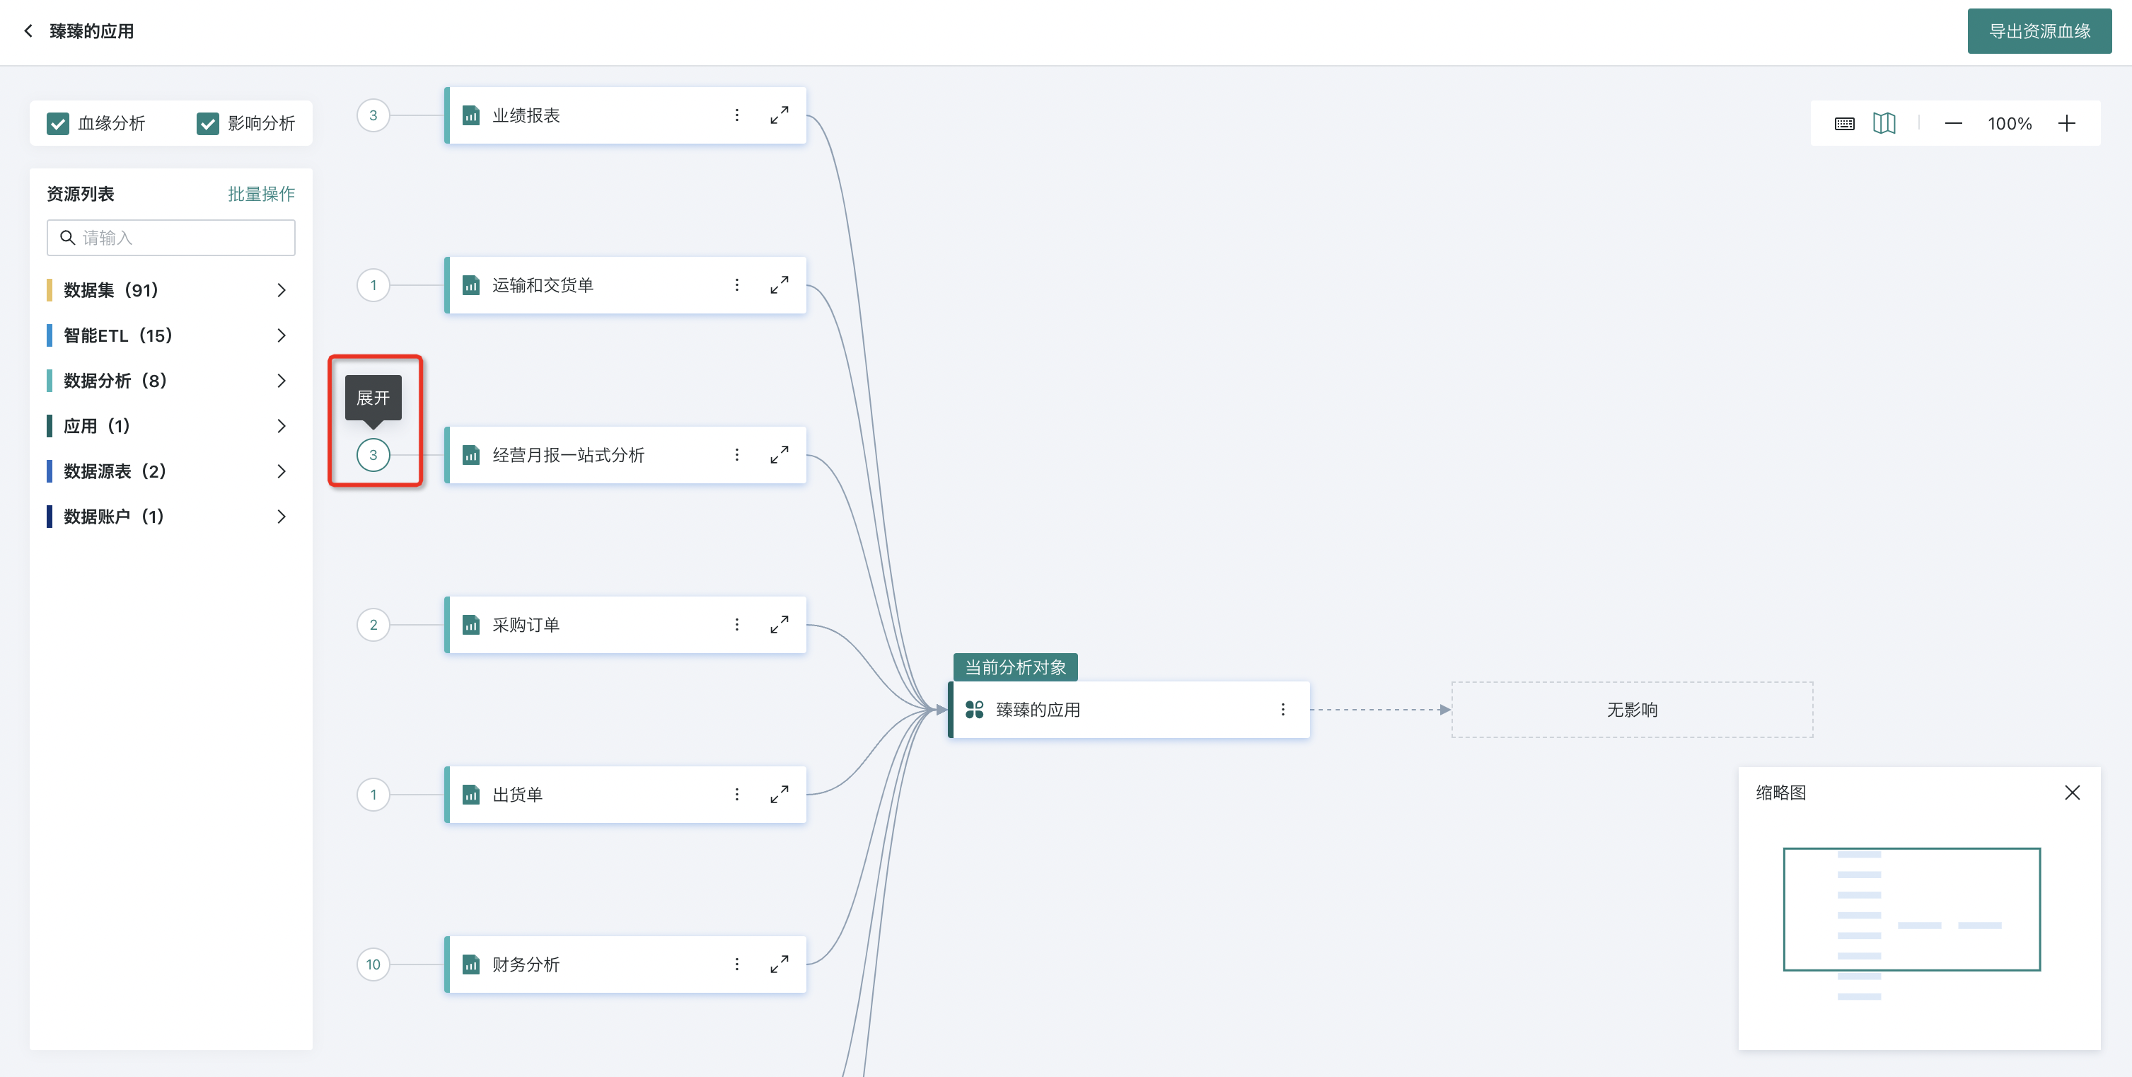2132x1077 pixels.
Task: Click the 臻臻的应用 page title
Action: click(x=92, y=30)
